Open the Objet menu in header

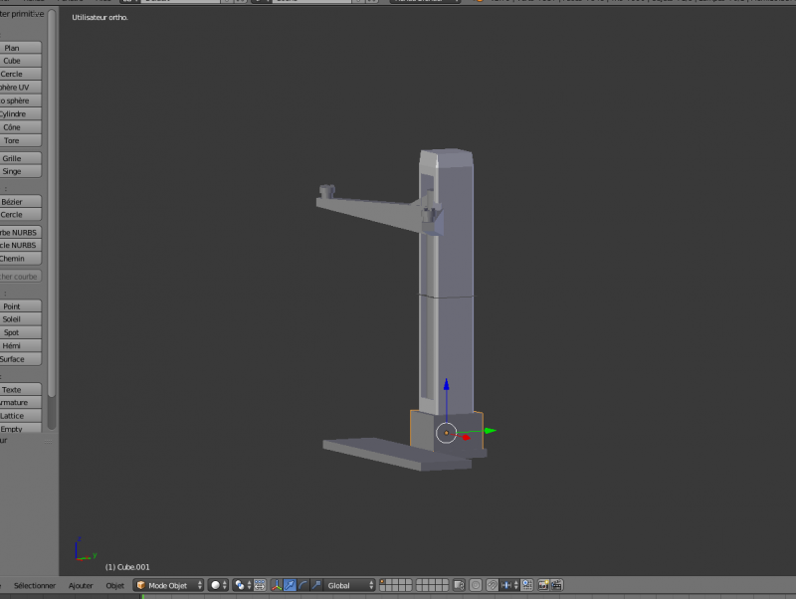point(115,585)
